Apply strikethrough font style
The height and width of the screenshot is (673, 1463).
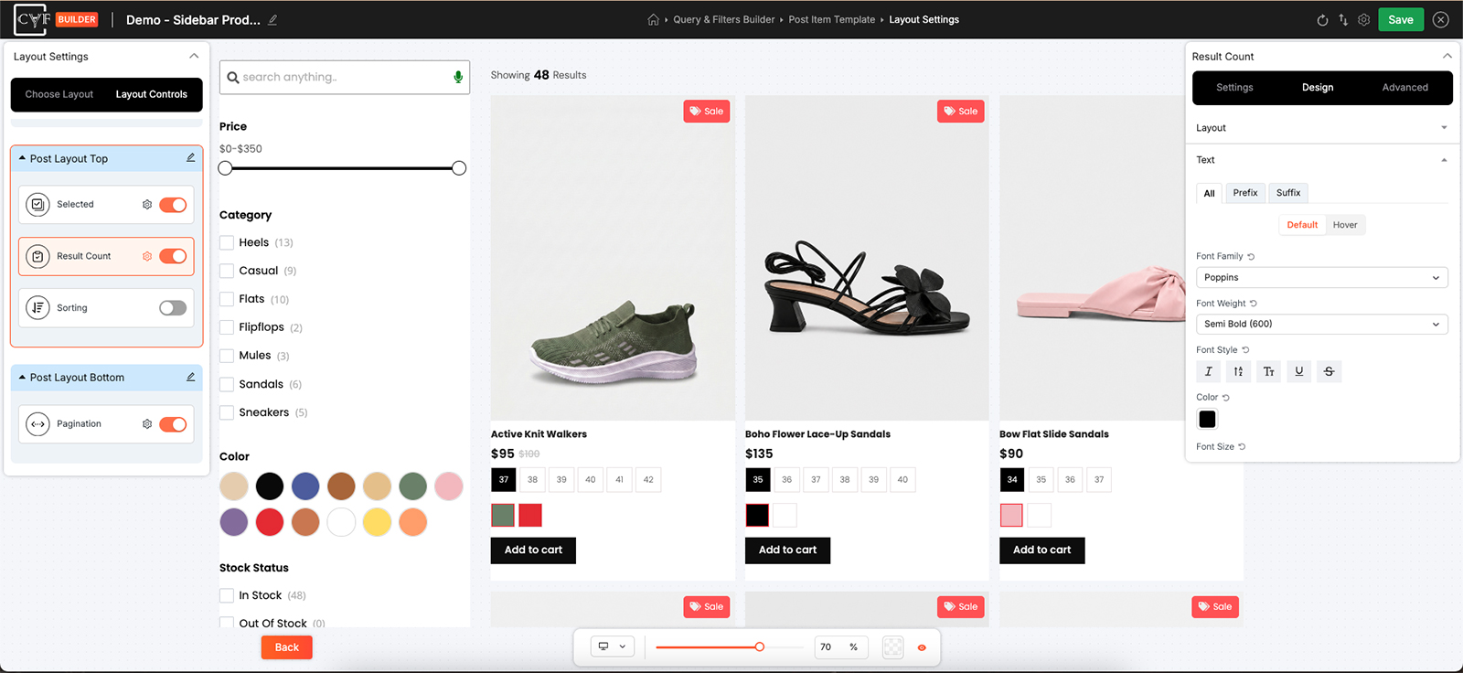pos(1330,371)
